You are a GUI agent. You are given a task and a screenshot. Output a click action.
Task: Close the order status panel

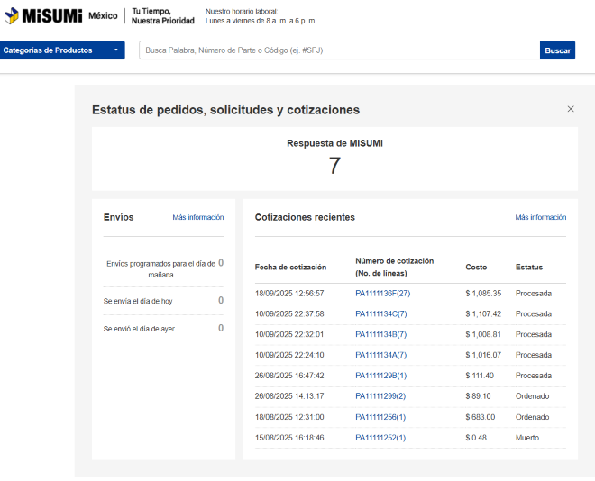tap(570, 109)
